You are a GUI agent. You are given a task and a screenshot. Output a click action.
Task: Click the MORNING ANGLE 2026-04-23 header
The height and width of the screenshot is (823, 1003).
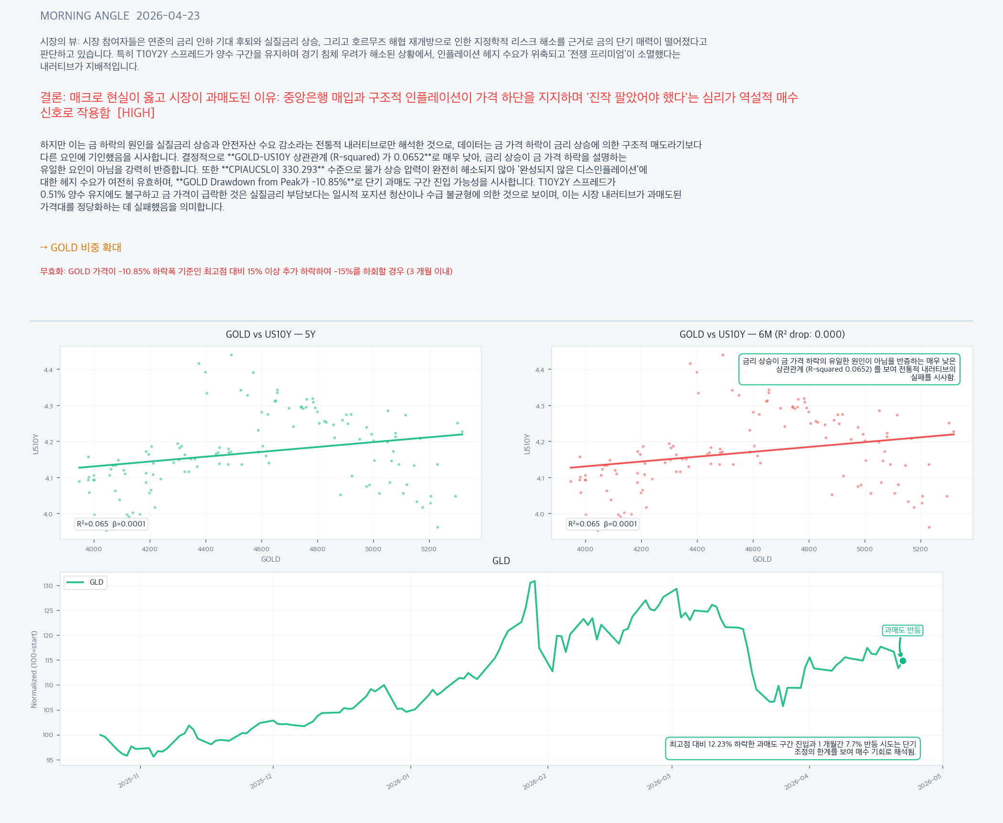point(120,16)
